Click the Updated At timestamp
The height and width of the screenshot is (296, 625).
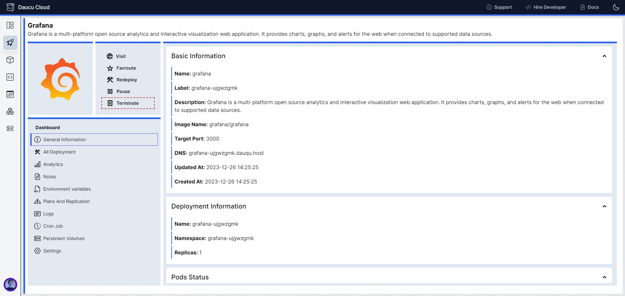pos(233,167)
